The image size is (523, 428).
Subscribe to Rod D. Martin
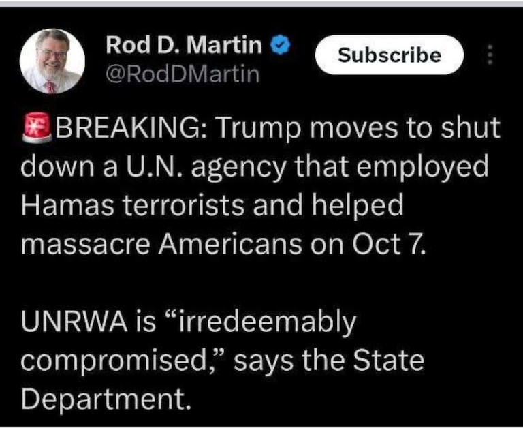[x=390, y=55]
